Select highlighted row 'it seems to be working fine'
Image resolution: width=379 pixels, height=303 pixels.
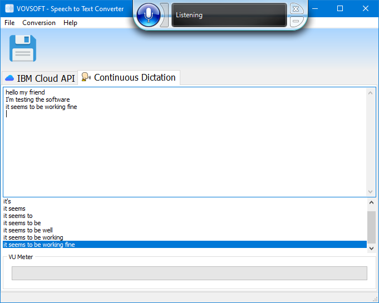click(x=185, y=245)
